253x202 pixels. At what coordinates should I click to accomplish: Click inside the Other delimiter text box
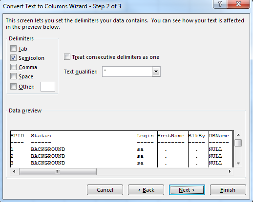tap(48, 87)
